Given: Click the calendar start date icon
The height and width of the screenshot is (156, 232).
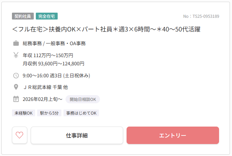Looking at the screenshot, I should coord(16,99).
